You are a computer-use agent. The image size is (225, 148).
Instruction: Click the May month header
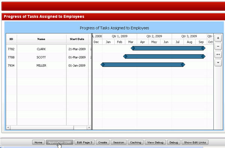pos(154,42)
